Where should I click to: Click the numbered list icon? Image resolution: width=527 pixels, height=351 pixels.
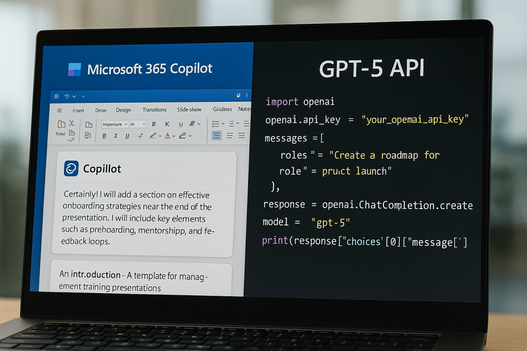pyautogui.click(x=232, y=124)
